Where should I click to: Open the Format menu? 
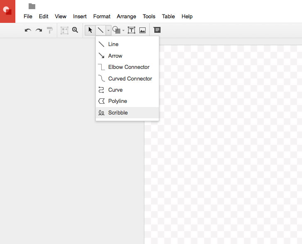click(102, 17)
